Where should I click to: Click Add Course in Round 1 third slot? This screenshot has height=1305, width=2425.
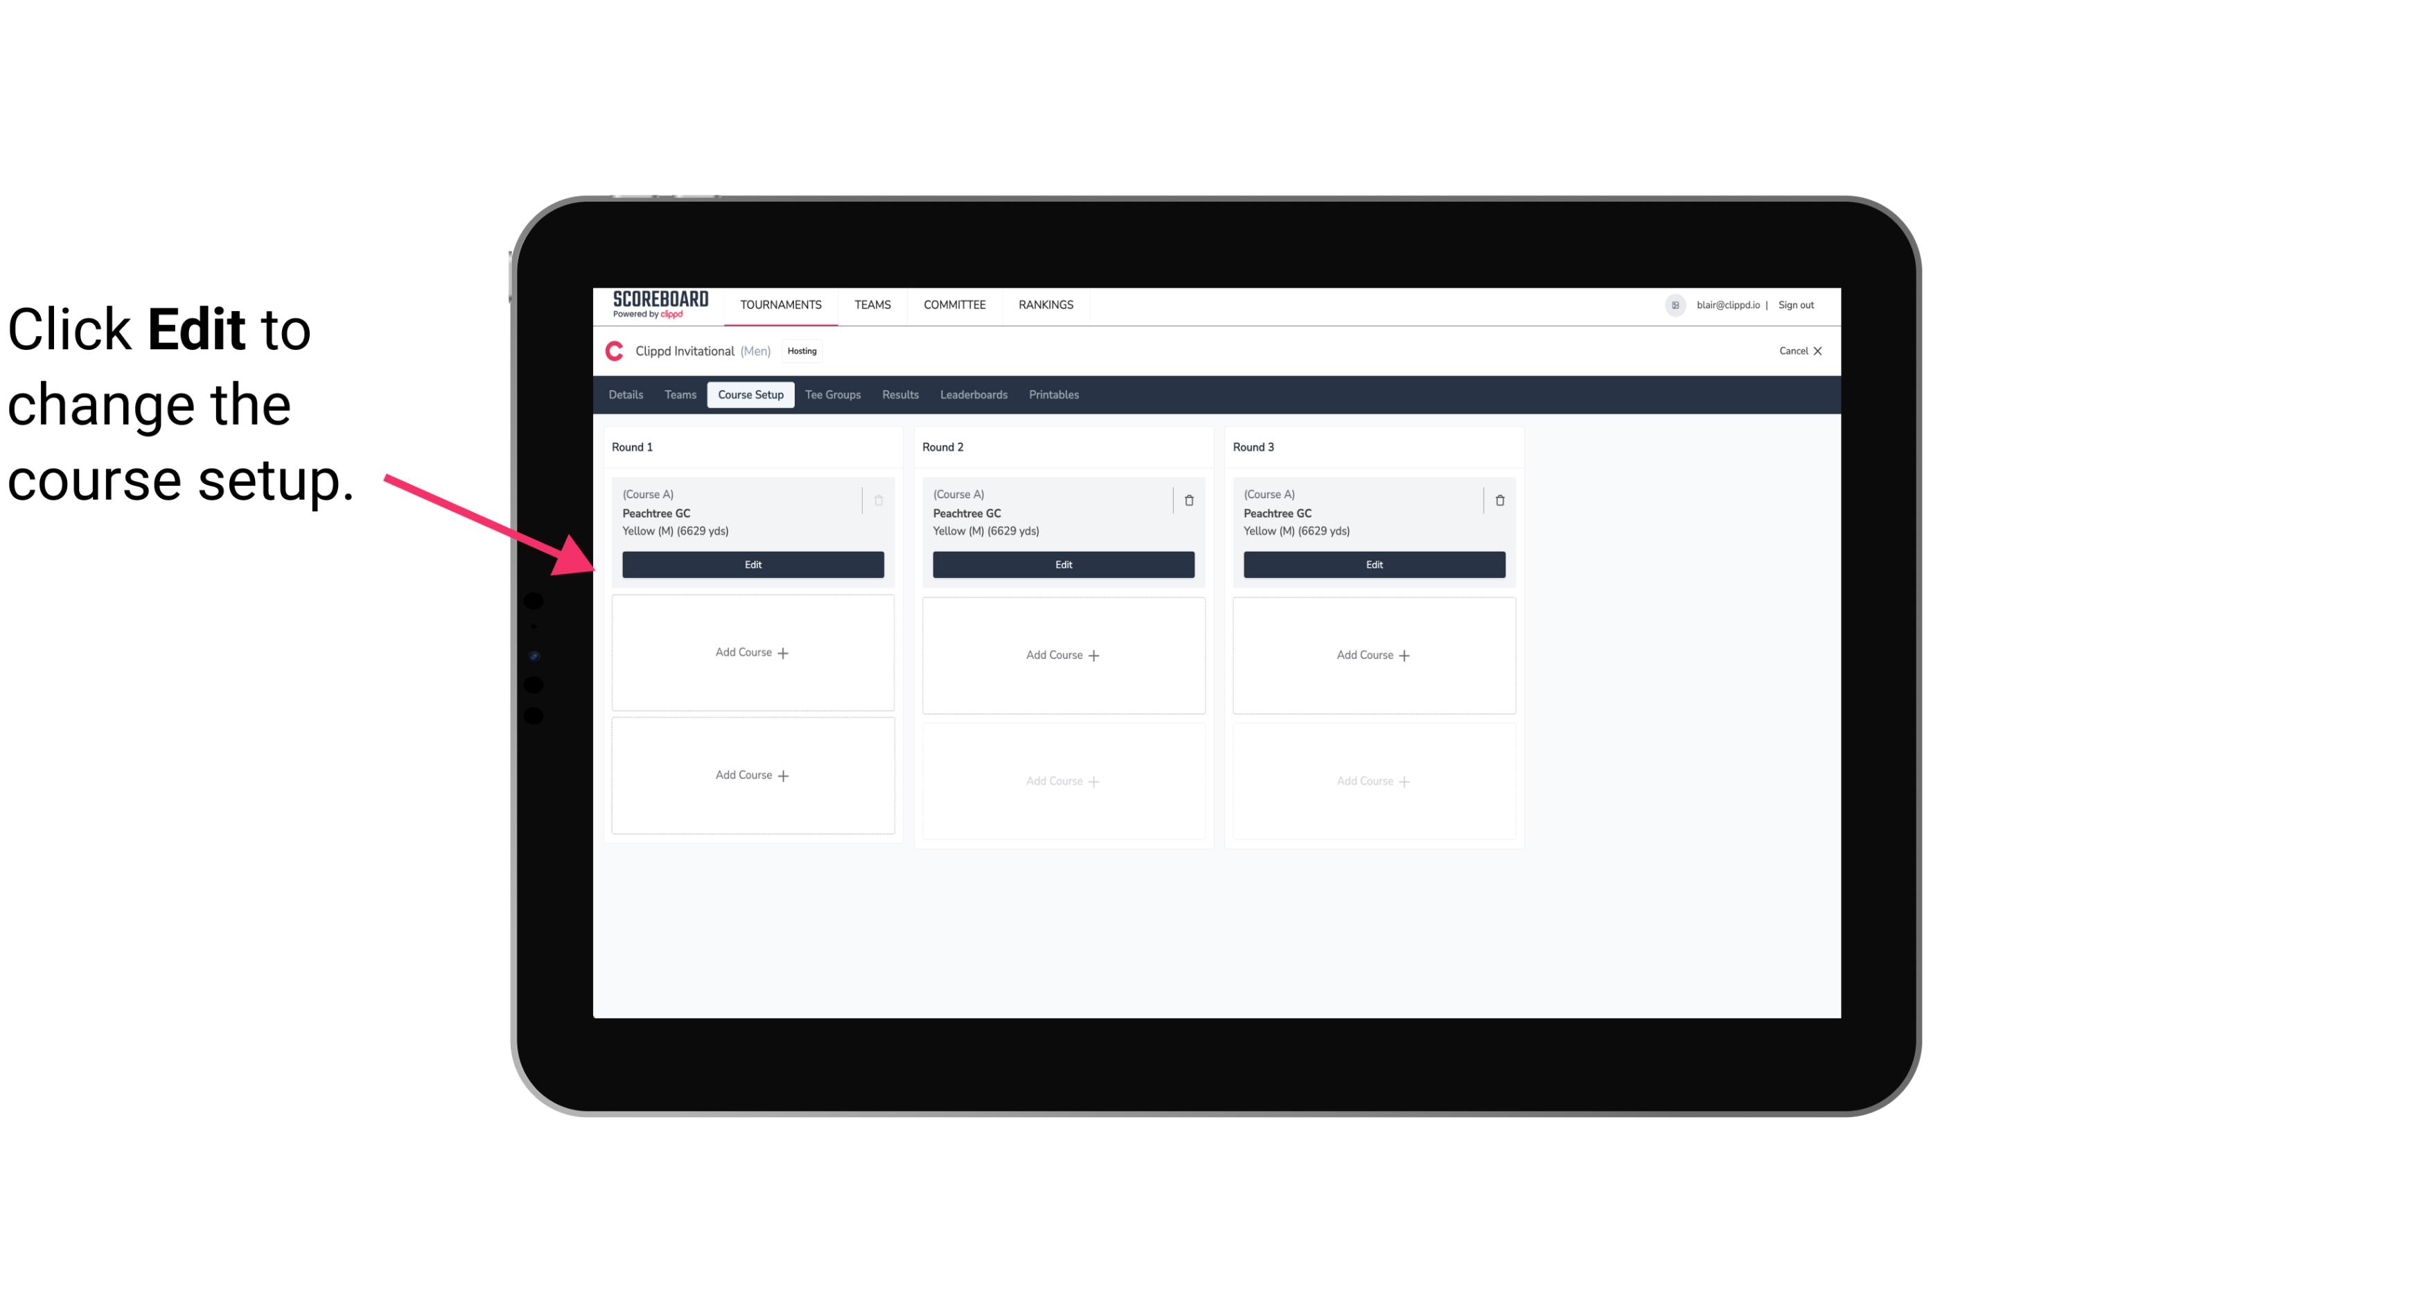click(x=752, y=775)
